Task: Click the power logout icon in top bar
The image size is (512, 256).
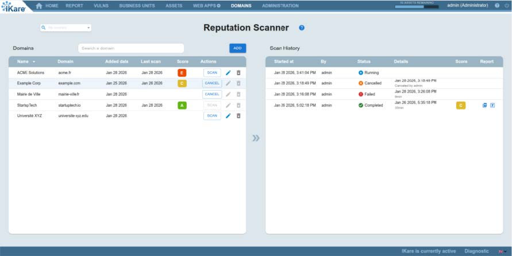Action: 505,6
